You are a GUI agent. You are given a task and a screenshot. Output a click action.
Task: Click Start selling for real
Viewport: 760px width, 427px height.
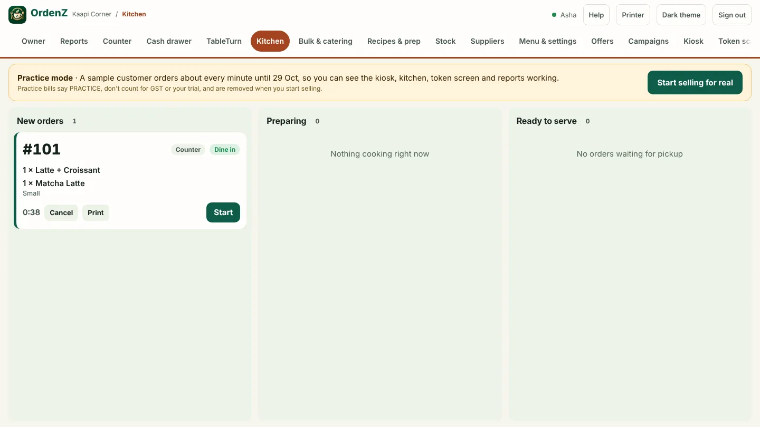tap(695, 83)
